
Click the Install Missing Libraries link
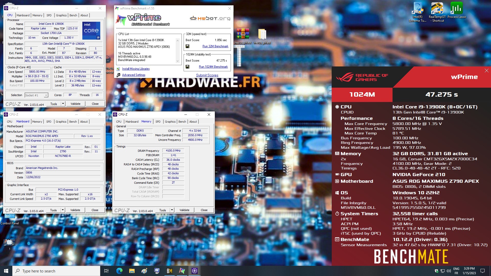pyautogui.click(x=136, y=69)
